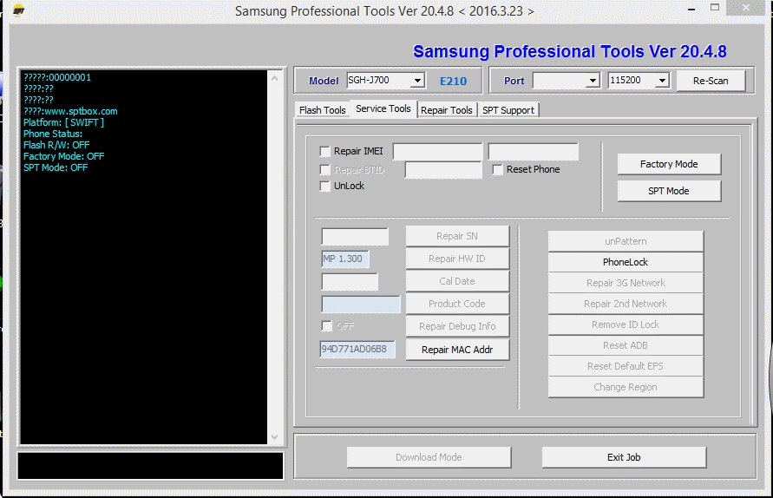Toggle the OFF checkbox

tap(327, 326)
